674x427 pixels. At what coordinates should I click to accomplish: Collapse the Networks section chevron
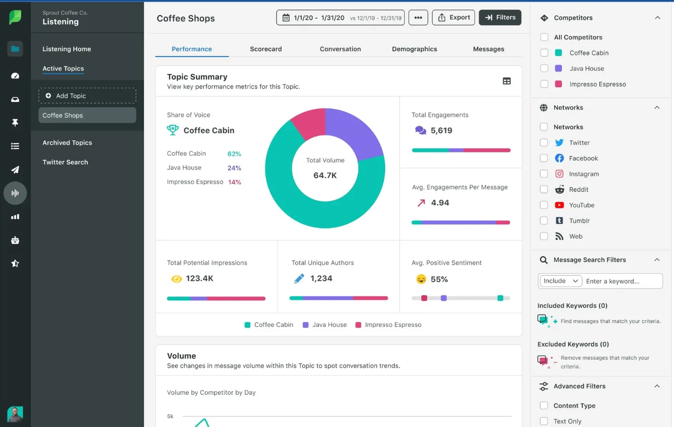[657, 108]
